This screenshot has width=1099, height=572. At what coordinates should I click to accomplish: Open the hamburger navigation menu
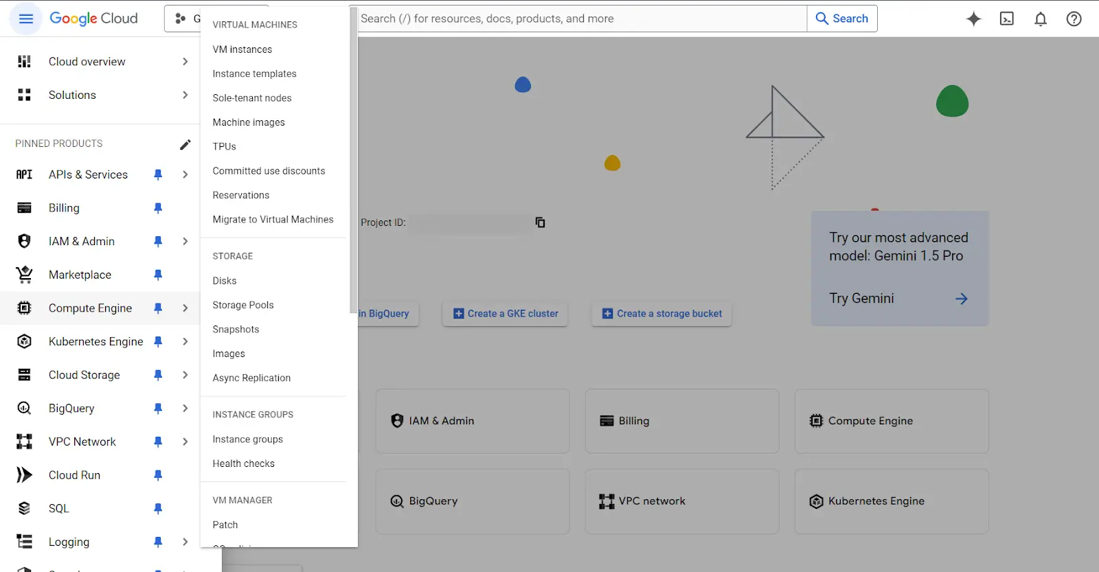(25, 19)
